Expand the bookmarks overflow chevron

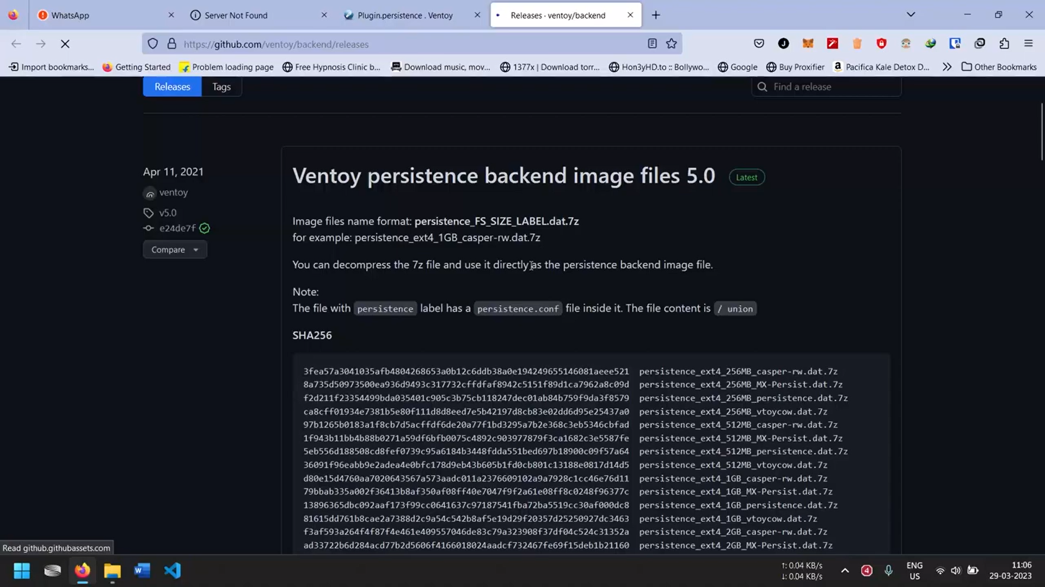(947, 67)
